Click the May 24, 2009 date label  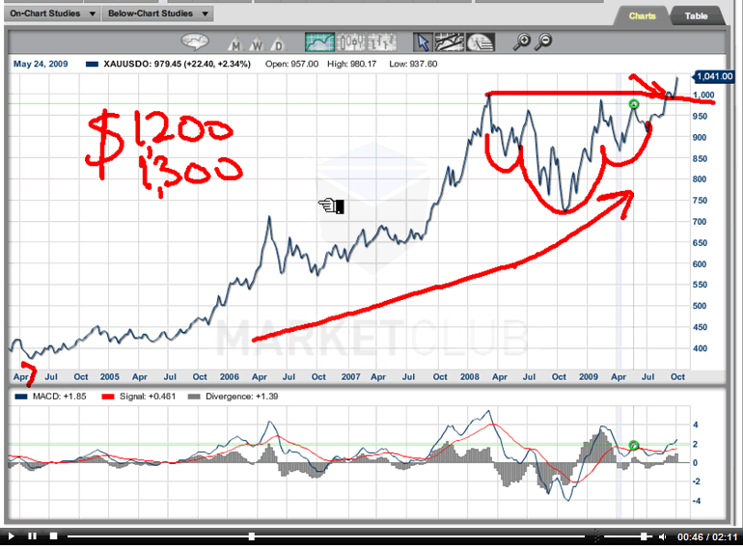coord(41,64)
